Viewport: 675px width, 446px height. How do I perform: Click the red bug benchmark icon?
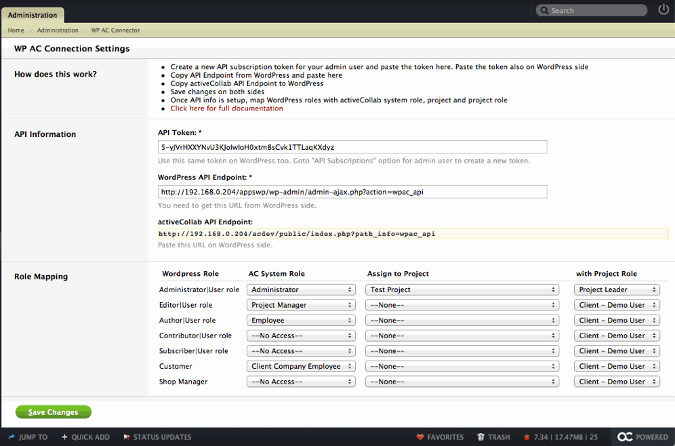[527, 437]
